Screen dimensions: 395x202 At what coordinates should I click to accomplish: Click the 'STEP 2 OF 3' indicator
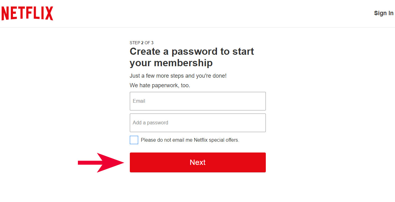pos(142,43)
